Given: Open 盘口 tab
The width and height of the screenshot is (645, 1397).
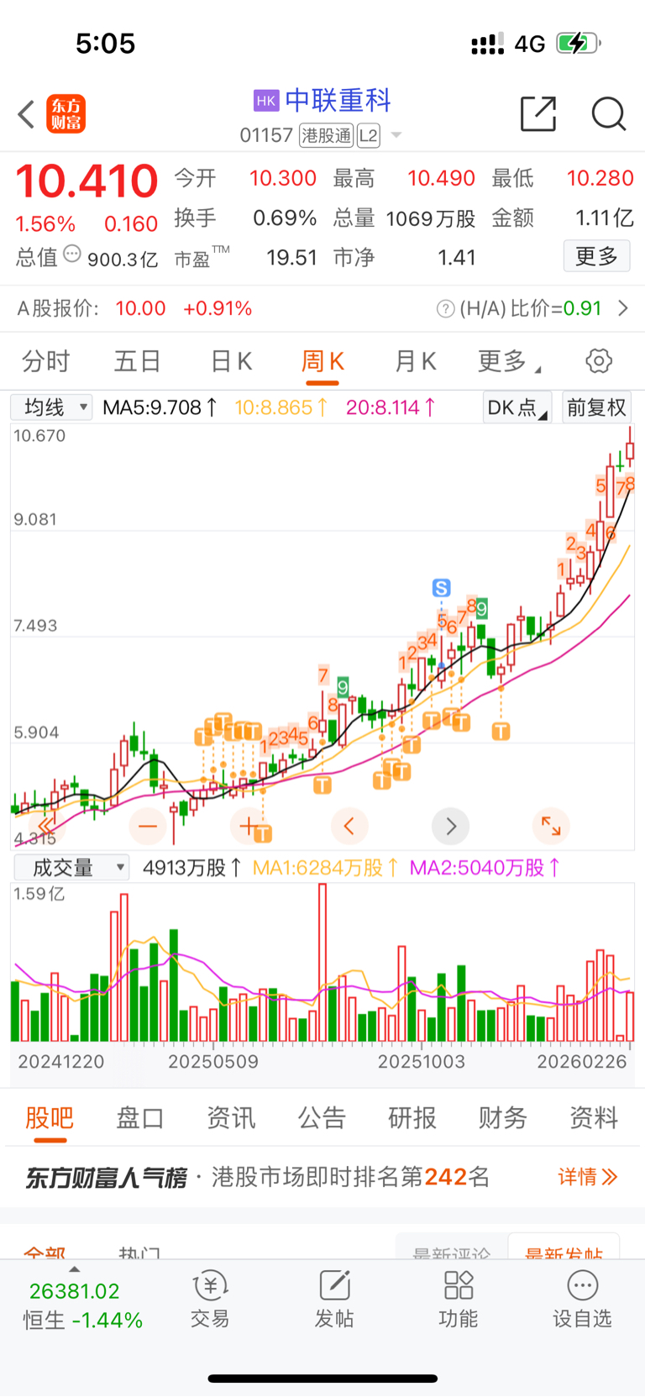Looking at the screenshot, I should [140, 1118].
